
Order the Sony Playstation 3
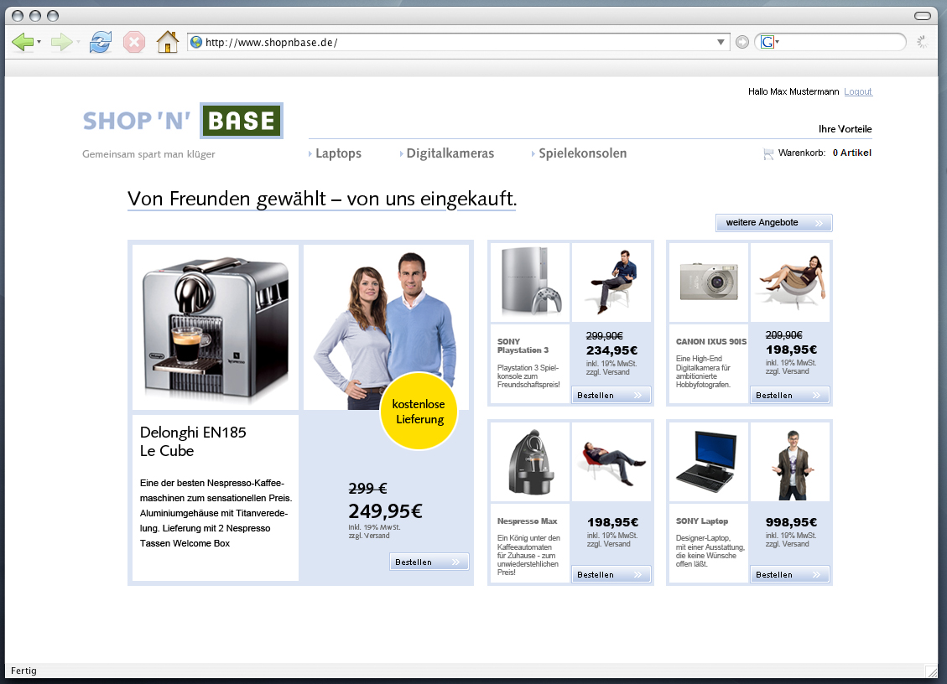point(611,396)
